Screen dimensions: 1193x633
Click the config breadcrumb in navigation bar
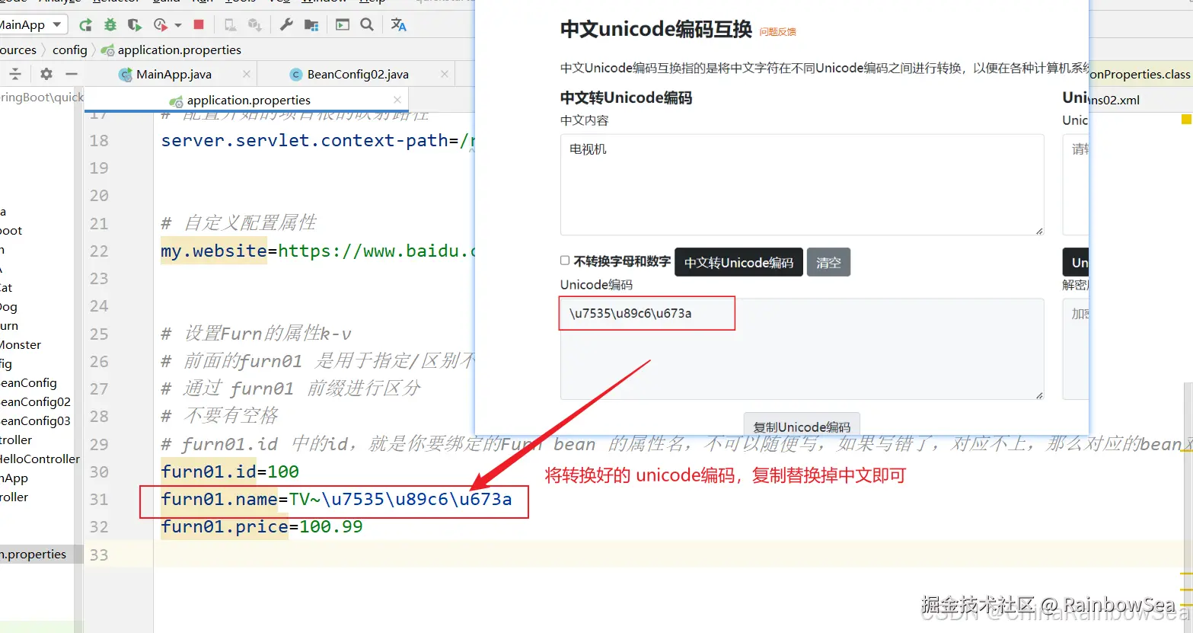point(69,50)
